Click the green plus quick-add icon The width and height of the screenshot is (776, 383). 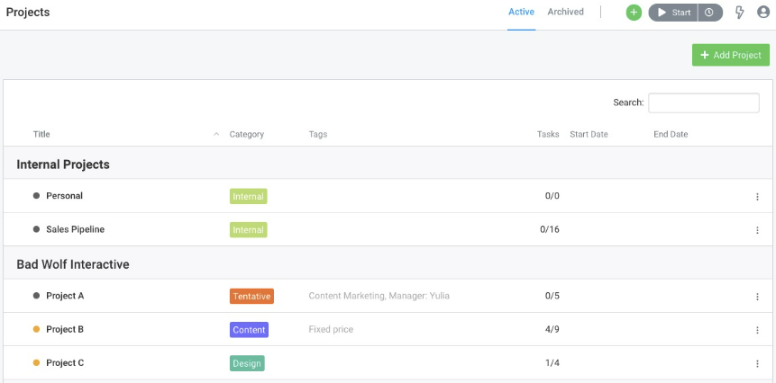(634, 13)
